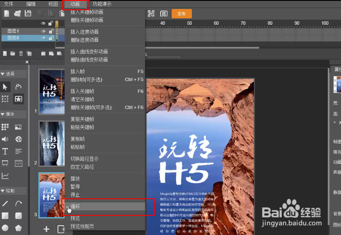This screenshot has height=235, width=341.
Task: Add a layer folder below timeline
Action: [x=13, y=54]
